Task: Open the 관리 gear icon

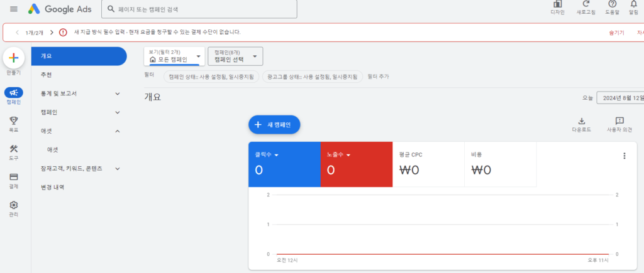Action: (x=14, y=205)
